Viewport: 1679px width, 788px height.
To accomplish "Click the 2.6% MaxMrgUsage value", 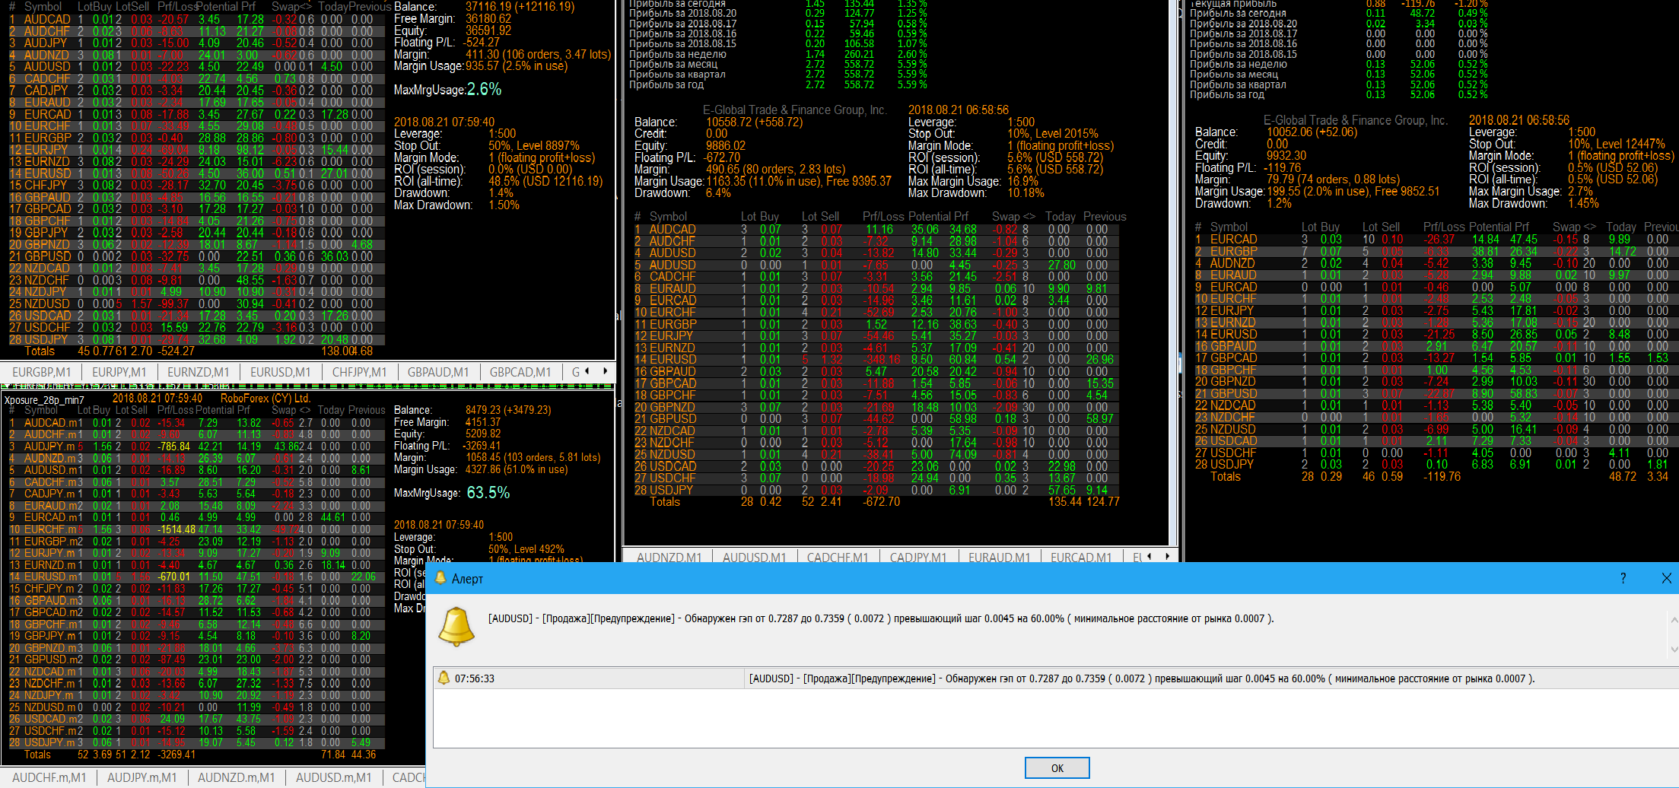I will coord(484,89).
